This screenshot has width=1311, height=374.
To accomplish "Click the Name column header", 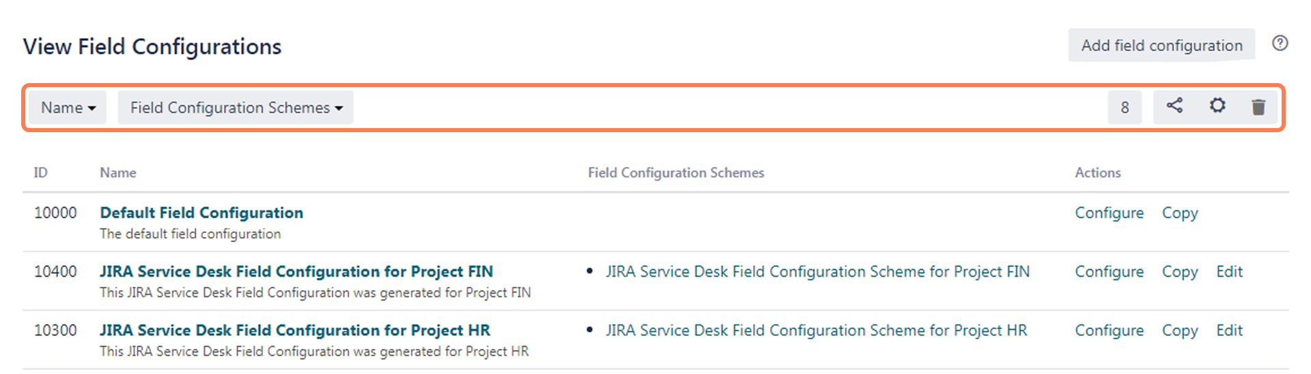I will click(118, 172).
